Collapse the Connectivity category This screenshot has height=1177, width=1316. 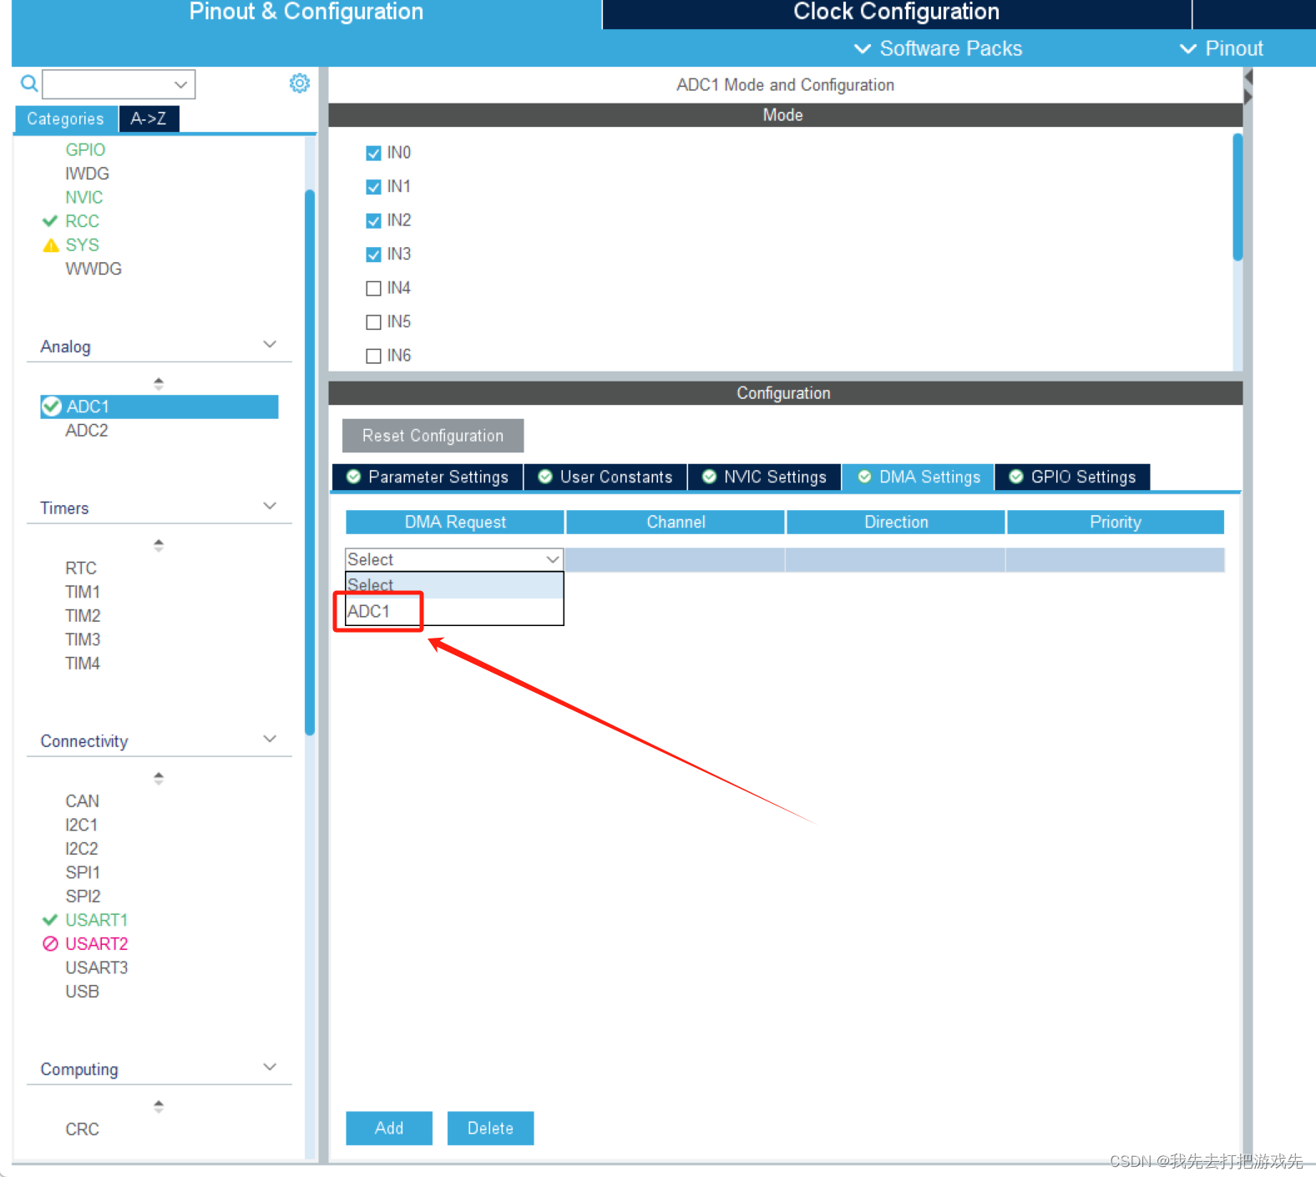tap(270, 739)
